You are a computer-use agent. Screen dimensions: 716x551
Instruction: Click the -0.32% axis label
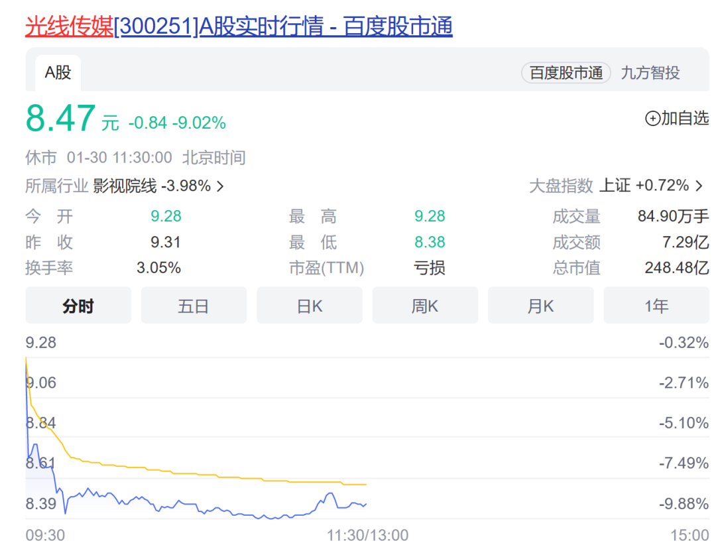click(x=684, y=343)
